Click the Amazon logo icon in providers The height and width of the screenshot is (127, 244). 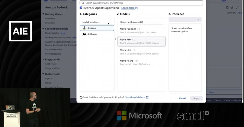tap(84, 28)
